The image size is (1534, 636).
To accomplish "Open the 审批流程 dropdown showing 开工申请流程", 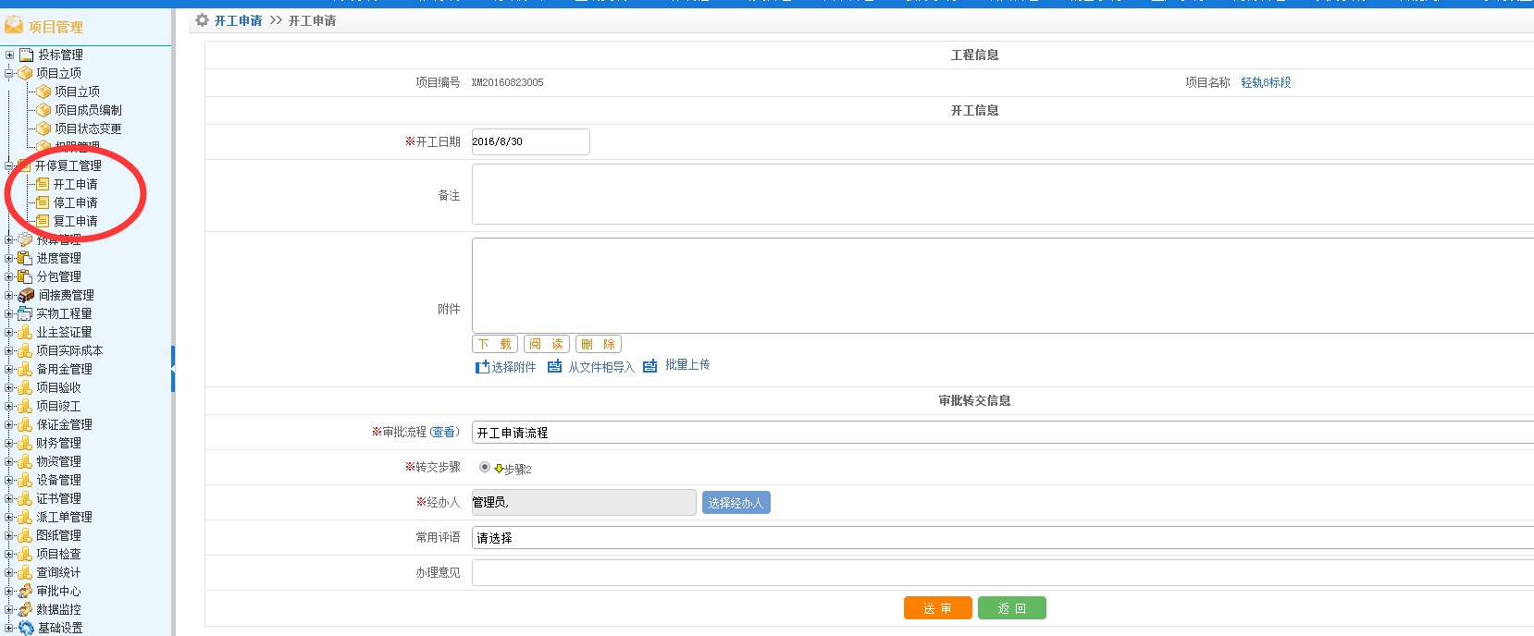I will point(1003,433).
